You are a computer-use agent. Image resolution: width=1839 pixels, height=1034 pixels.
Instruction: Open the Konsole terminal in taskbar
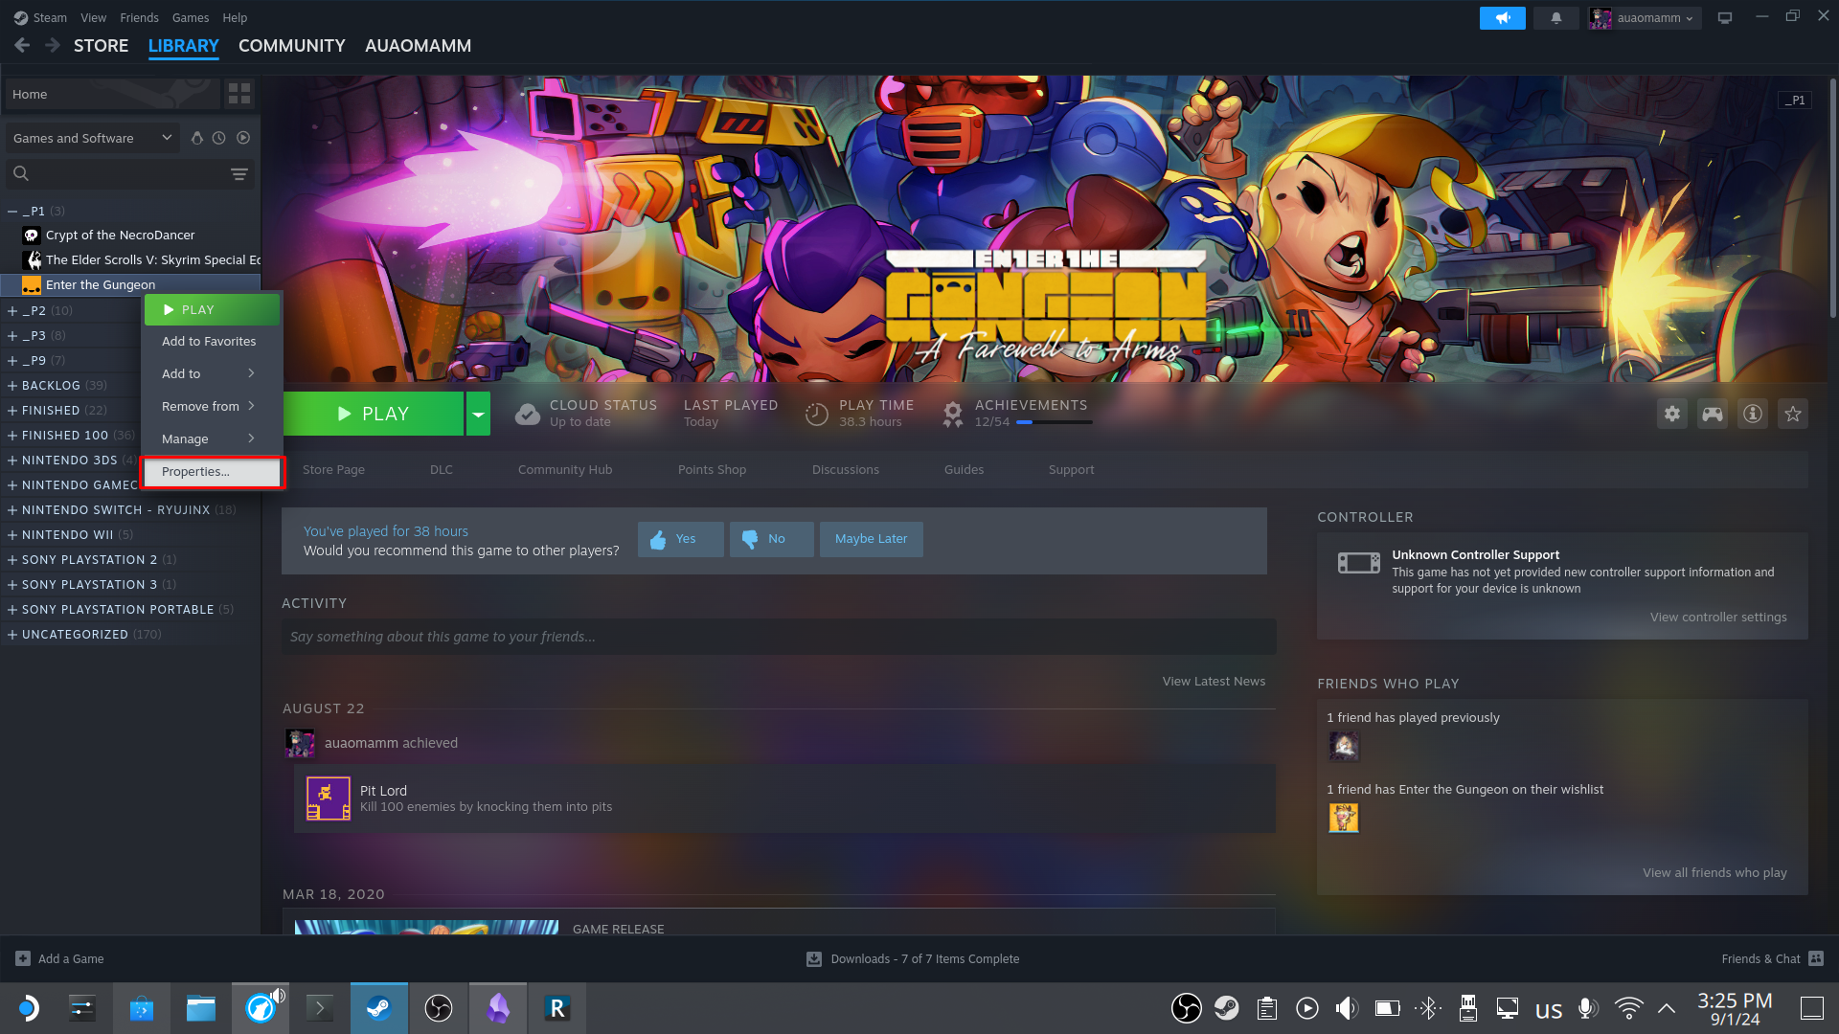(320, 1008)
